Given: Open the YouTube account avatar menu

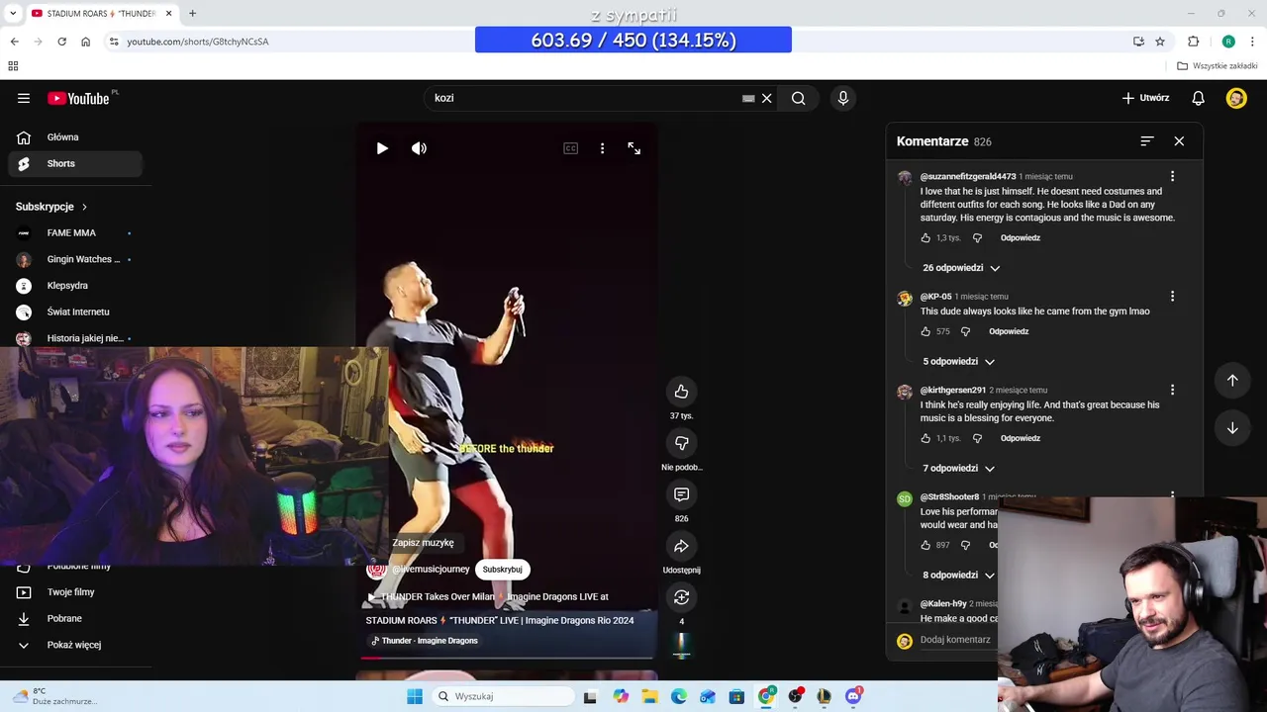Looking at the screenshot, I should click(x=1236, y=98).
